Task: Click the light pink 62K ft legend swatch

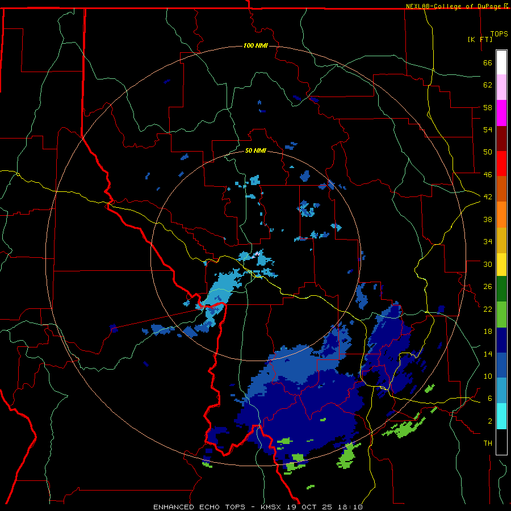Action: pos(501,87)
